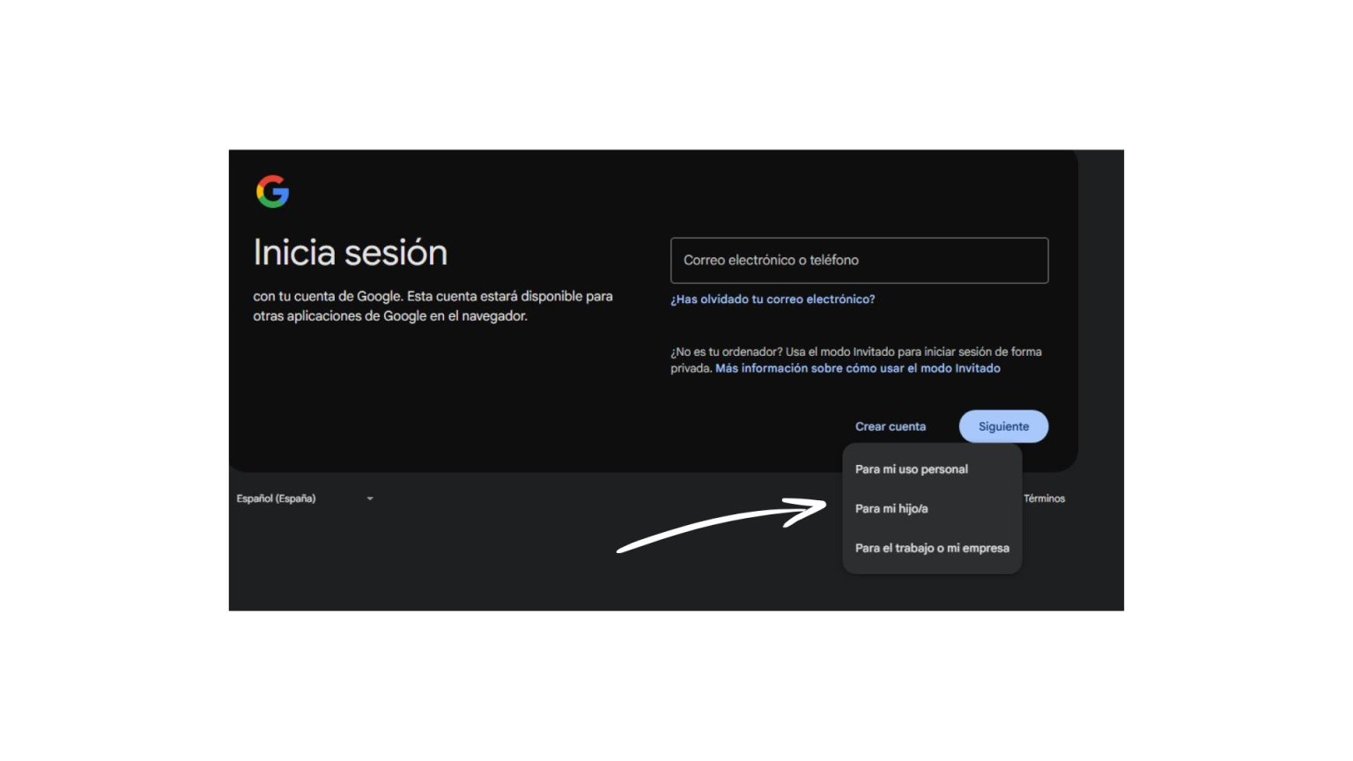Open the "modo Invitado" more information link

click(857, 368)
